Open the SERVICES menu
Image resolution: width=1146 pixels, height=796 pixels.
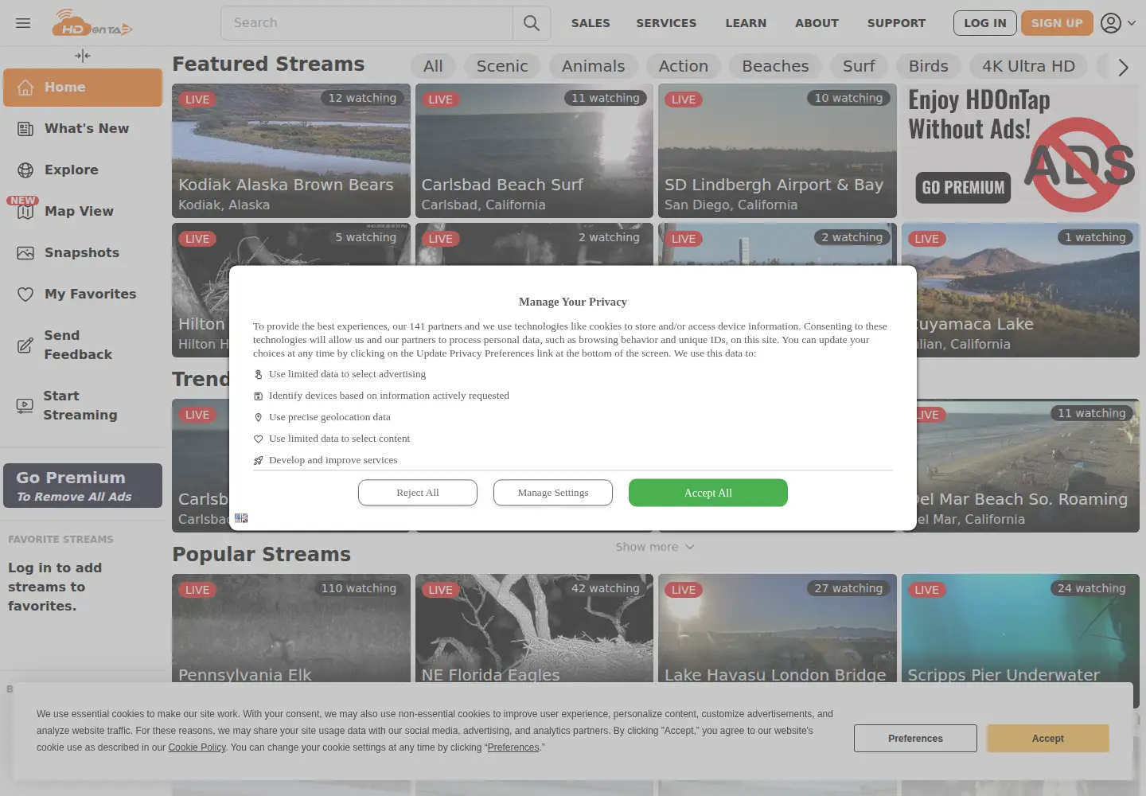666,23
